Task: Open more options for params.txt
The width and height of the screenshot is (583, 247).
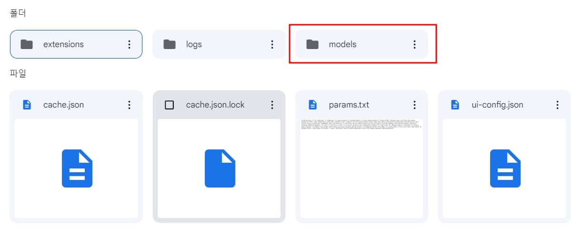Action: tap(414, 105)
